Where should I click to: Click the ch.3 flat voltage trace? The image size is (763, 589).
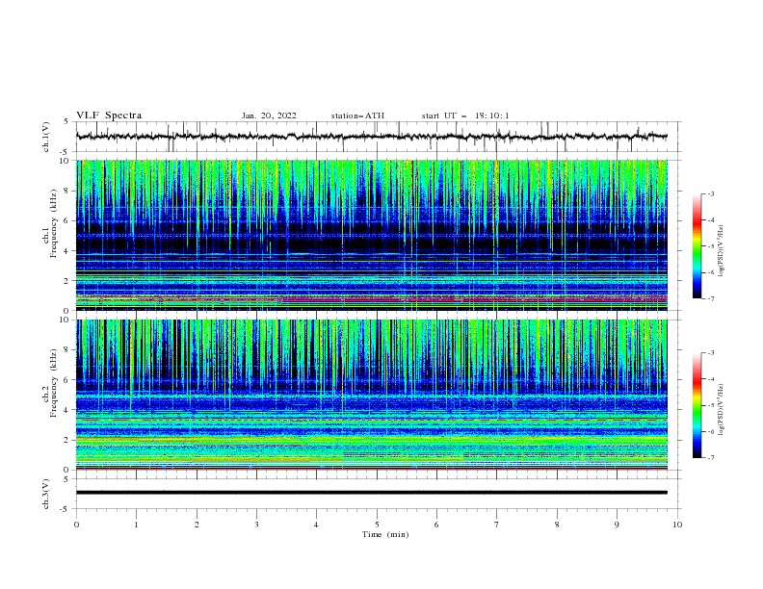[x=371, y=493]
